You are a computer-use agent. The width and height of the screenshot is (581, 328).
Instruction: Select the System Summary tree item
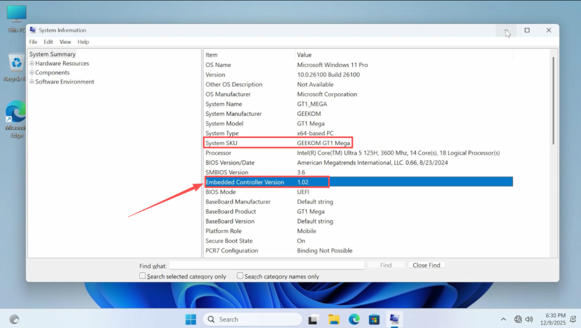(x=52, y=54)
